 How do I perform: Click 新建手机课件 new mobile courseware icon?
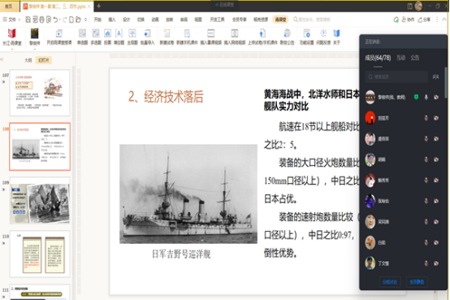pyautogui.click(x=187, y=33)
